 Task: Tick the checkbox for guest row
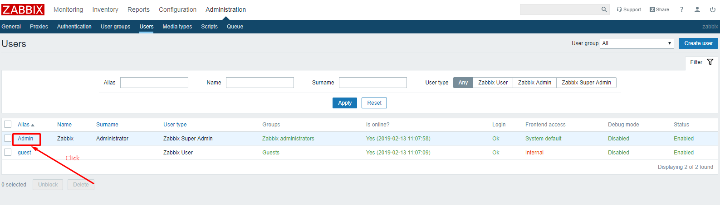[8, 152]
